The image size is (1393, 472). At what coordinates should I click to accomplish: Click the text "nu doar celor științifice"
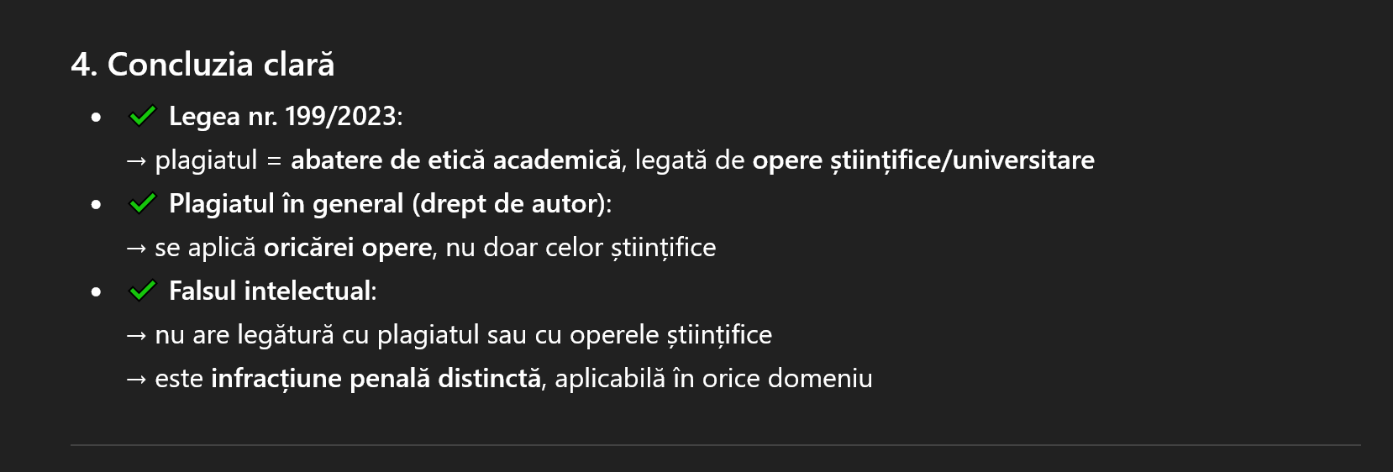(581, 247)
